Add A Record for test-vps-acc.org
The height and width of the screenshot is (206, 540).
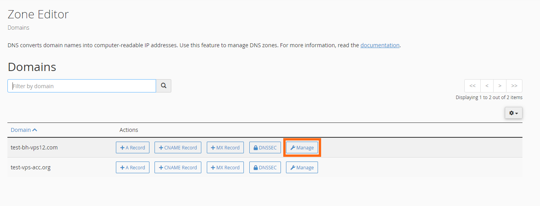coord(133,167)
